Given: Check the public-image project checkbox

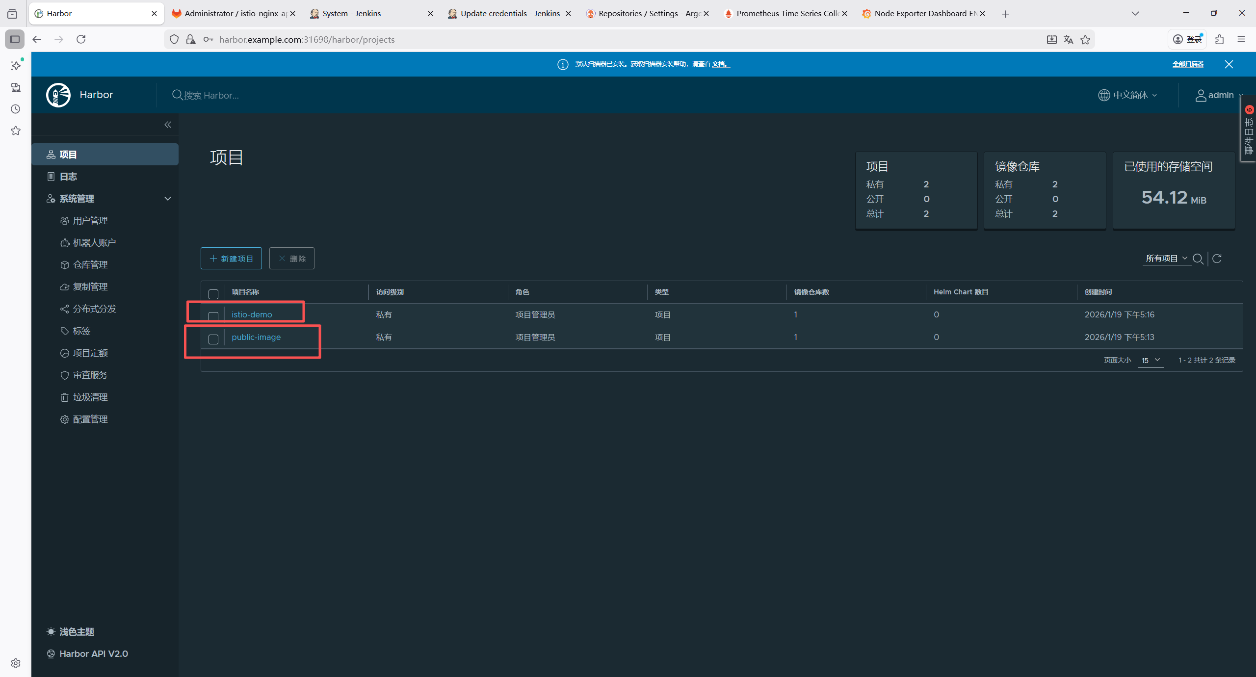Looking at the screenshot, I should tap(213, 339).
